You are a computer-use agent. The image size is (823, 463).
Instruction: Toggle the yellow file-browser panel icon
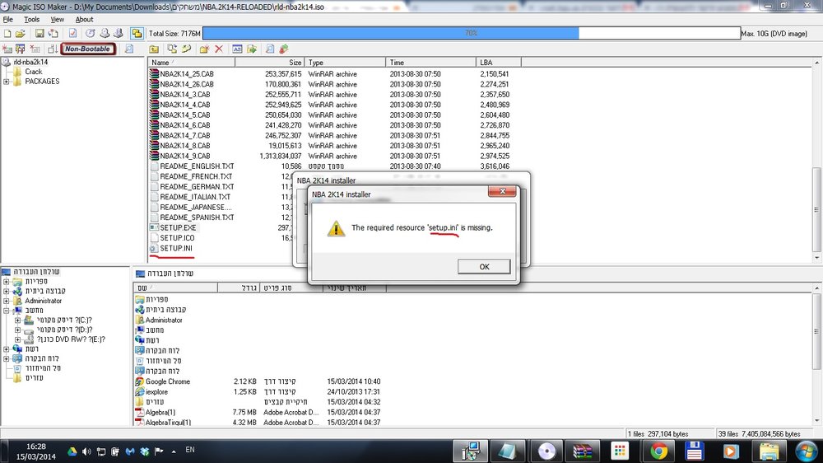point(137,34)
